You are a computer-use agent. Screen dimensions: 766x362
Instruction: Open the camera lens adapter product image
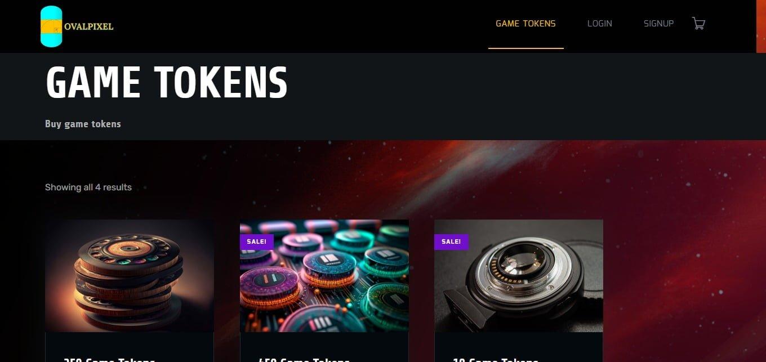tap(519, 276)
